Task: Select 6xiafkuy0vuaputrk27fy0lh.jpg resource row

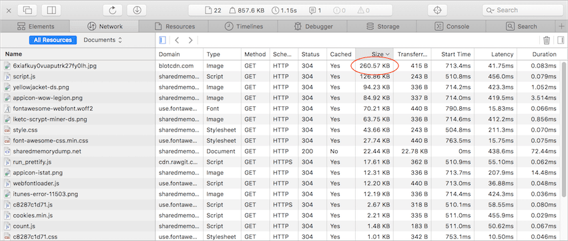Action: [x=280, y=66]
